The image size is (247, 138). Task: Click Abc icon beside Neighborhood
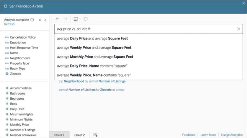7,58
